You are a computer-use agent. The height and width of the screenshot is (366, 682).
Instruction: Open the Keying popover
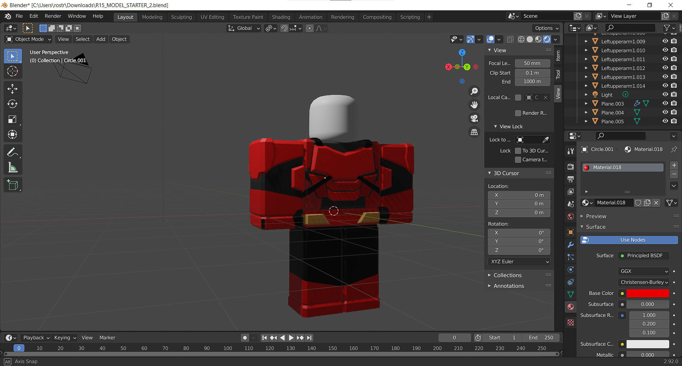[x=65, y=338]
